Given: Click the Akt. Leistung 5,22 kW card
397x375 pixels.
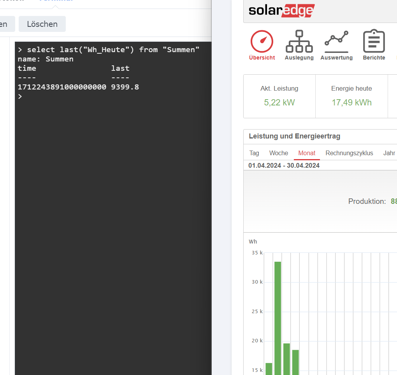Looking at the screenshot, I should click(279, 96).
